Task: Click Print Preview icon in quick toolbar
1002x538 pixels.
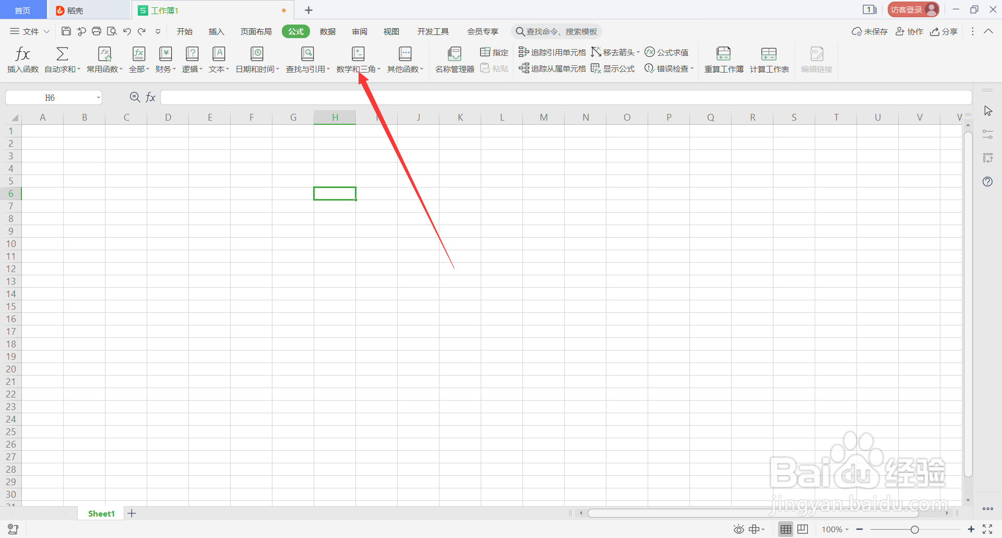Action: click(112, 31)
